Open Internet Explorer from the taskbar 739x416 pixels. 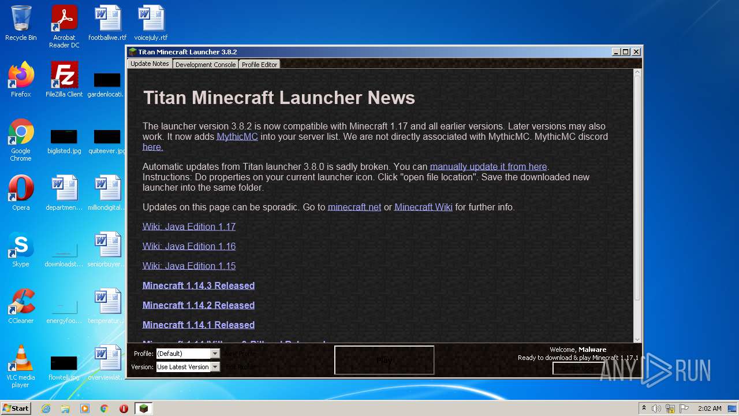[x=46, y=408]
